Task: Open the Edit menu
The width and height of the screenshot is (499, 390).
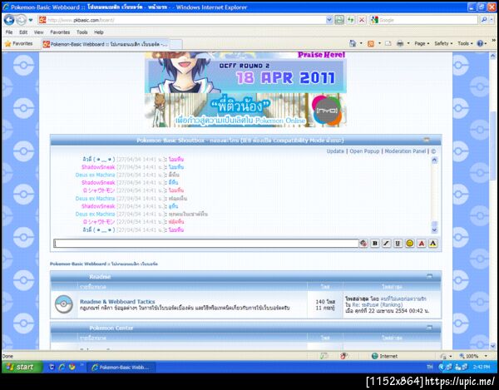Action: pyautogui.click(x=23, y=32)
